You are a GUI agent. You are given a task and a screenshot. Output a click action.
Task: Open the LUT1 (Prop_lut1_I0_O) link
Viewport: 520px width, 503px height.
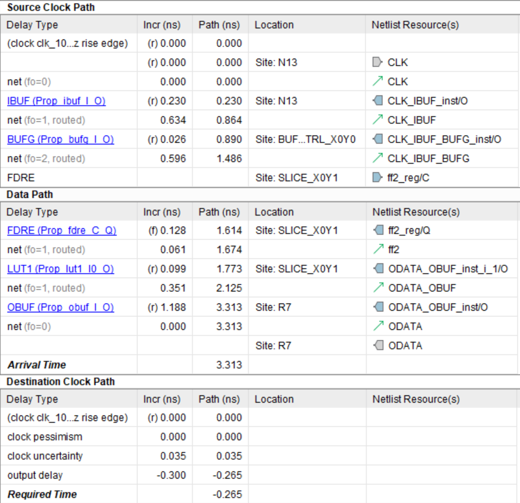click(60, 269)
